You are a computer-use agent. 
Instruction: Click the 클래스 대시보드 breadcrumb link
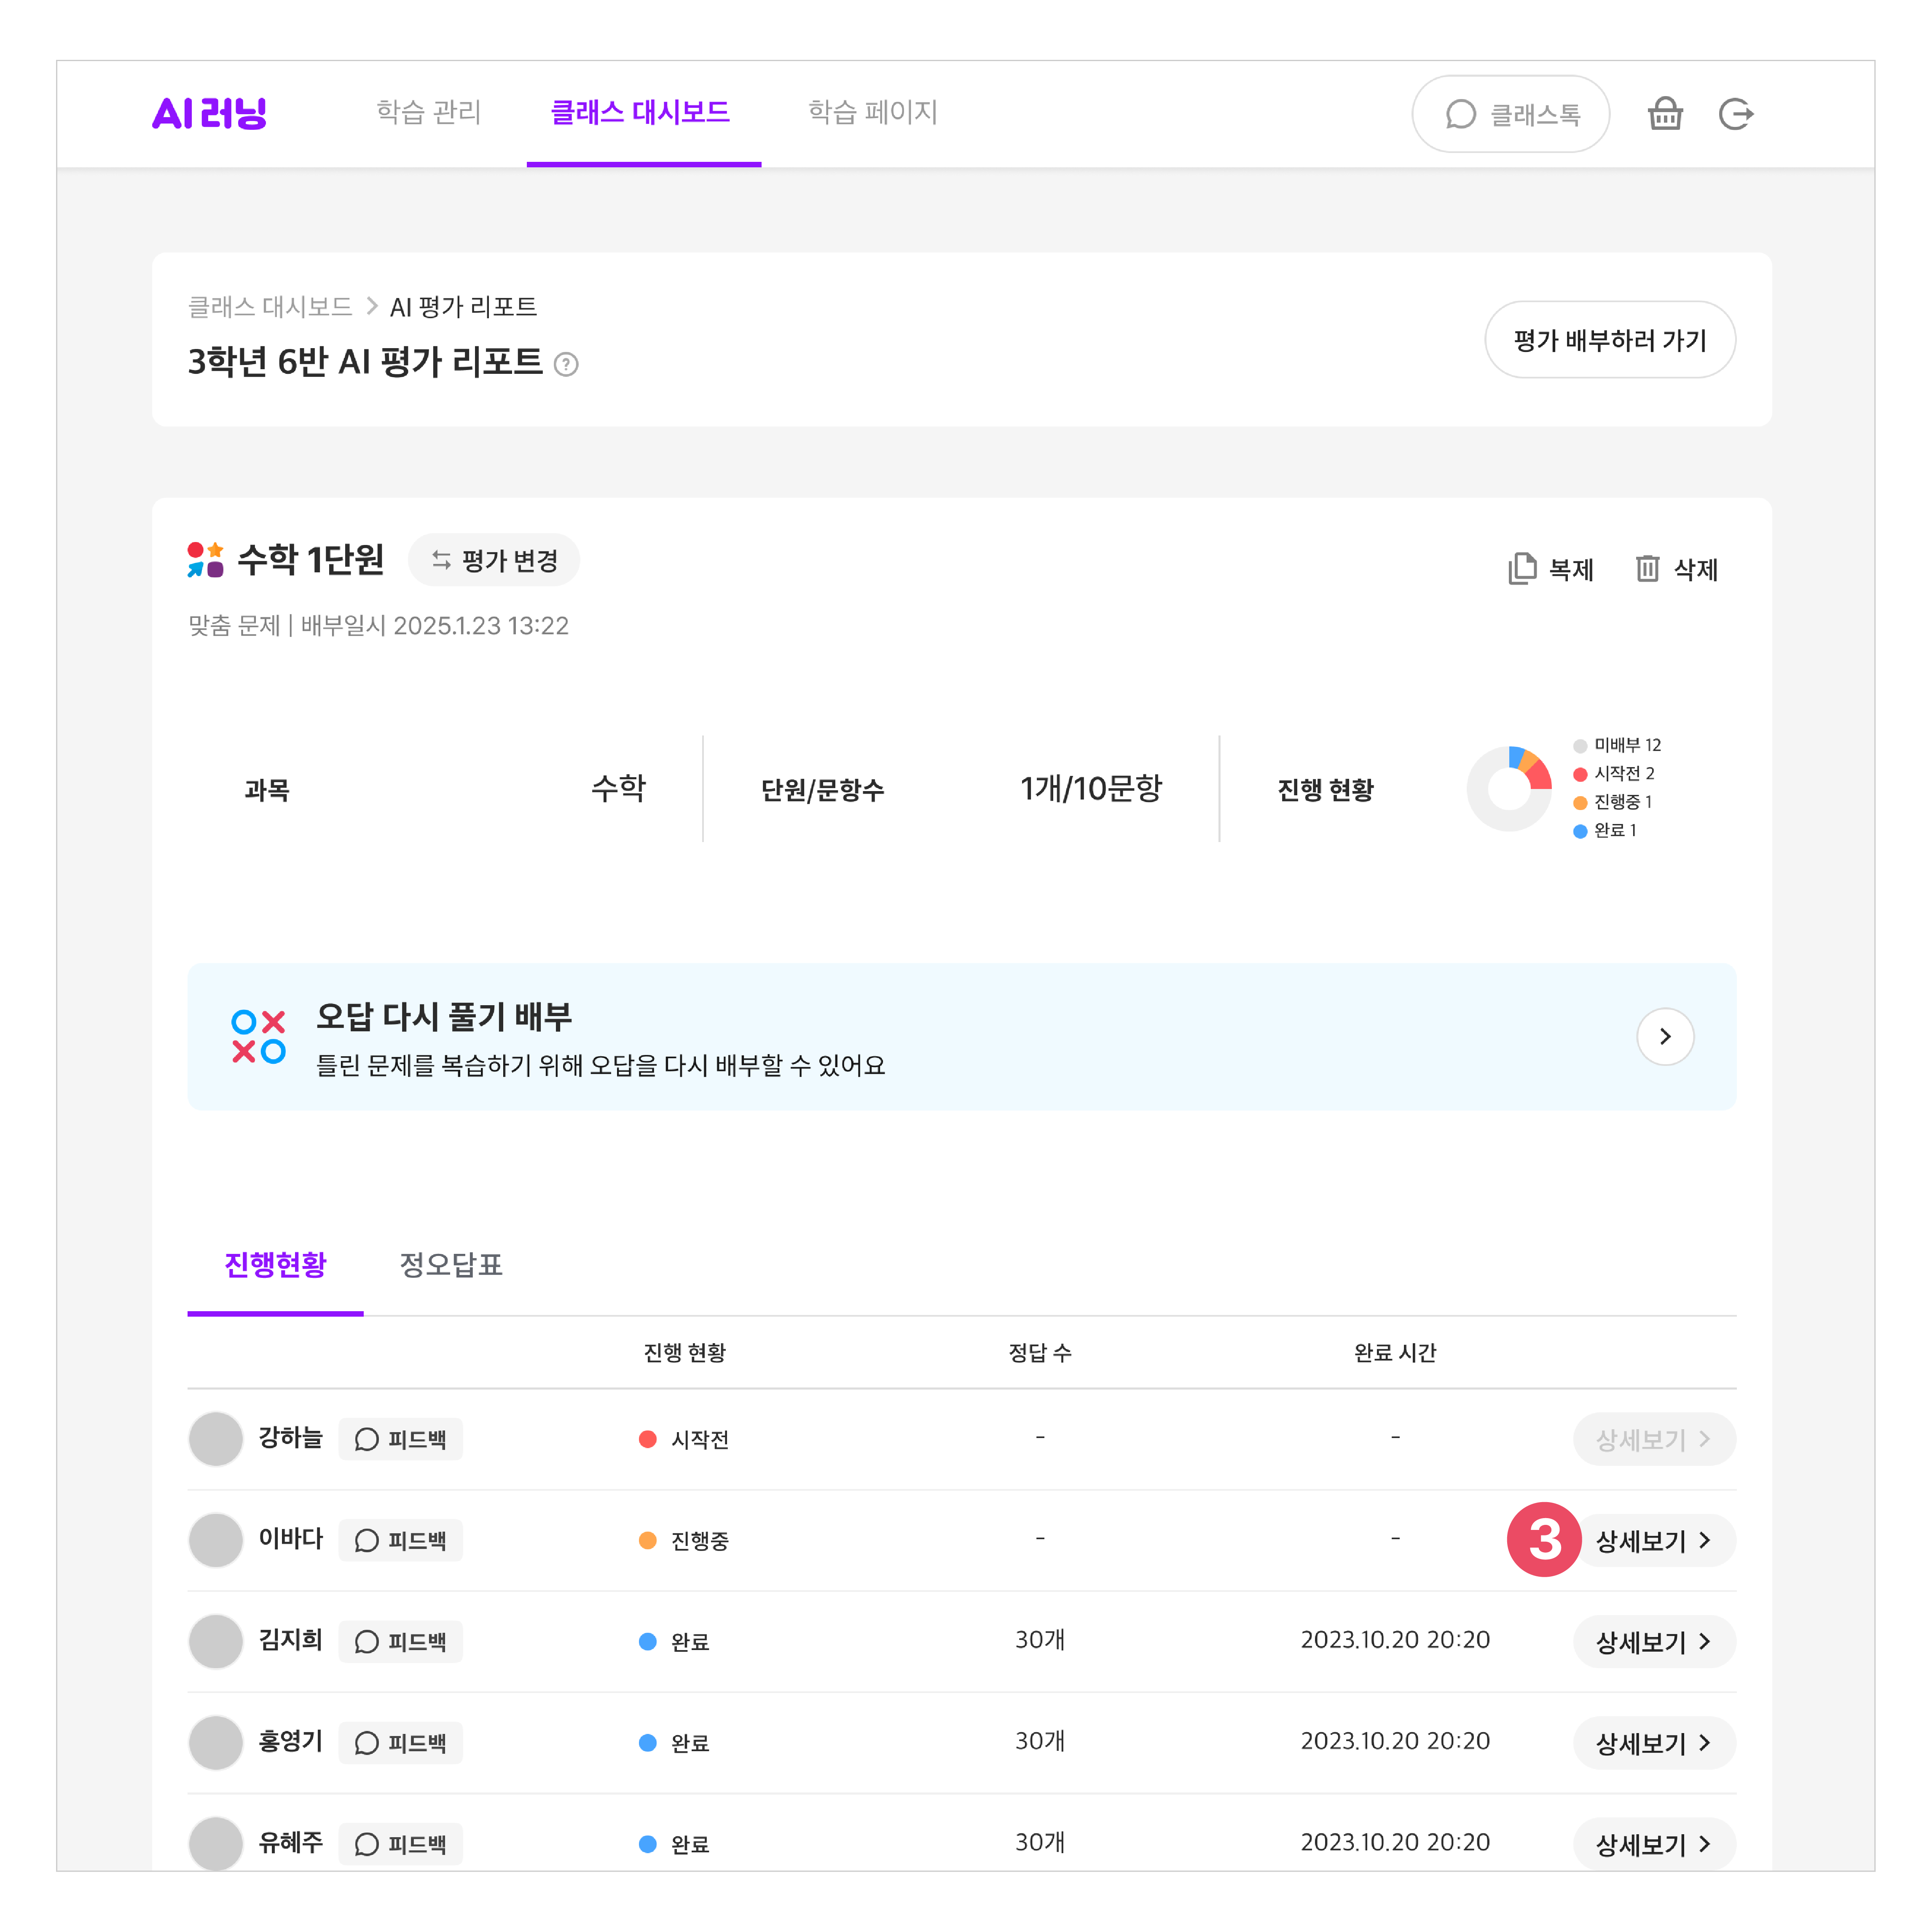[x=270, y=307]
